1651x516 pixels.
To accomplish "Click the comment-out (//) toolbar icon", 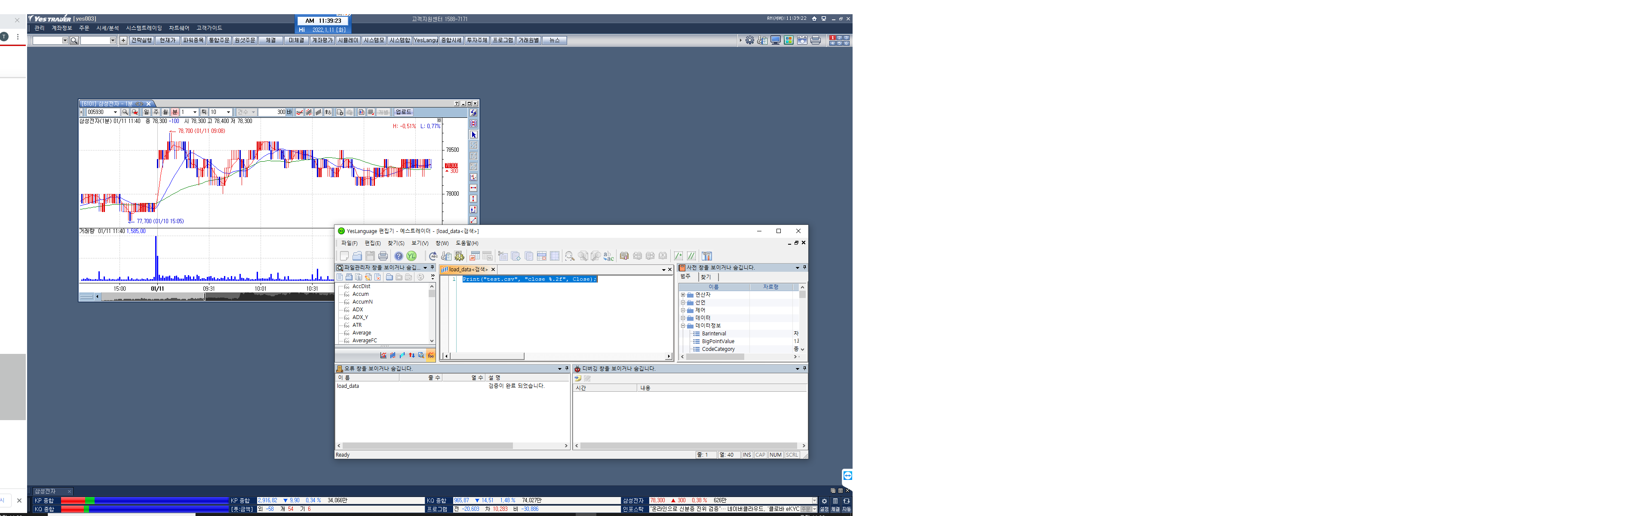I will pyautogui.click(x=691, y=256).
